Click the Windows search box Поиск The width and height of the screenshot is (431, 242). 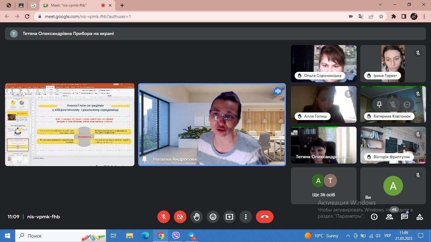point(47,236)
